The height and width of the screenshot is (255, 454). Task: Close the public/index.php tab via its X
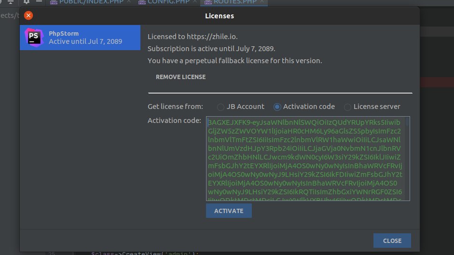129,2
